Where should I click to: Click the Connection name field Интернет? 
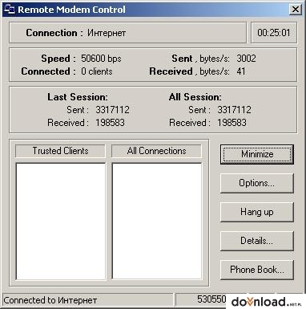coord(107,33)
